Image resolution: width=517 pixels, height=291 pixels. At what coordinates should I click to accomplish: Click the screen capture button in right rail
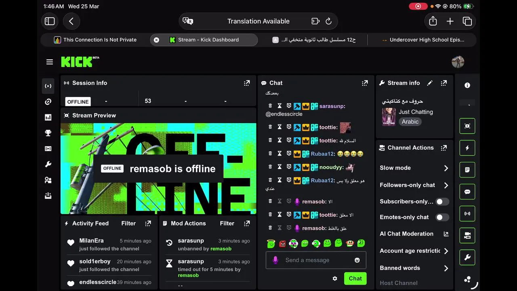coord(467,126)
